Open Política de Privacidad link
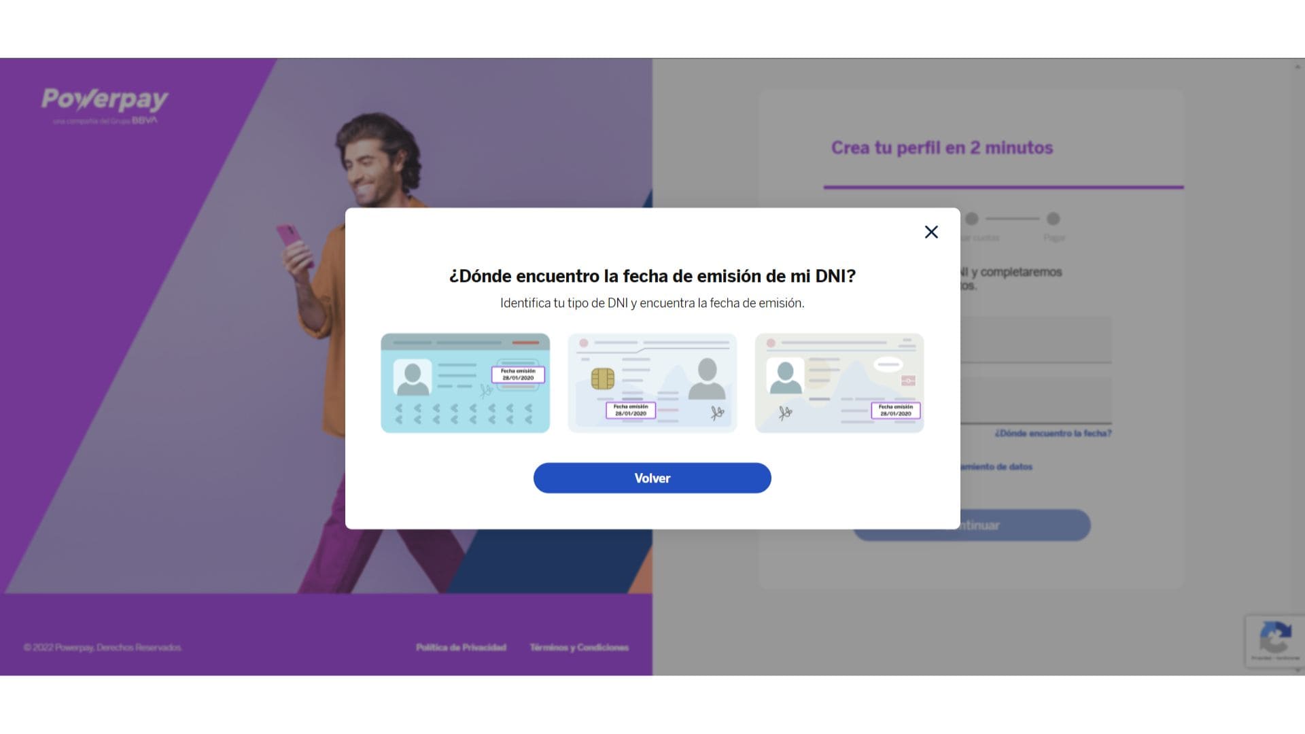 [461, 647]
